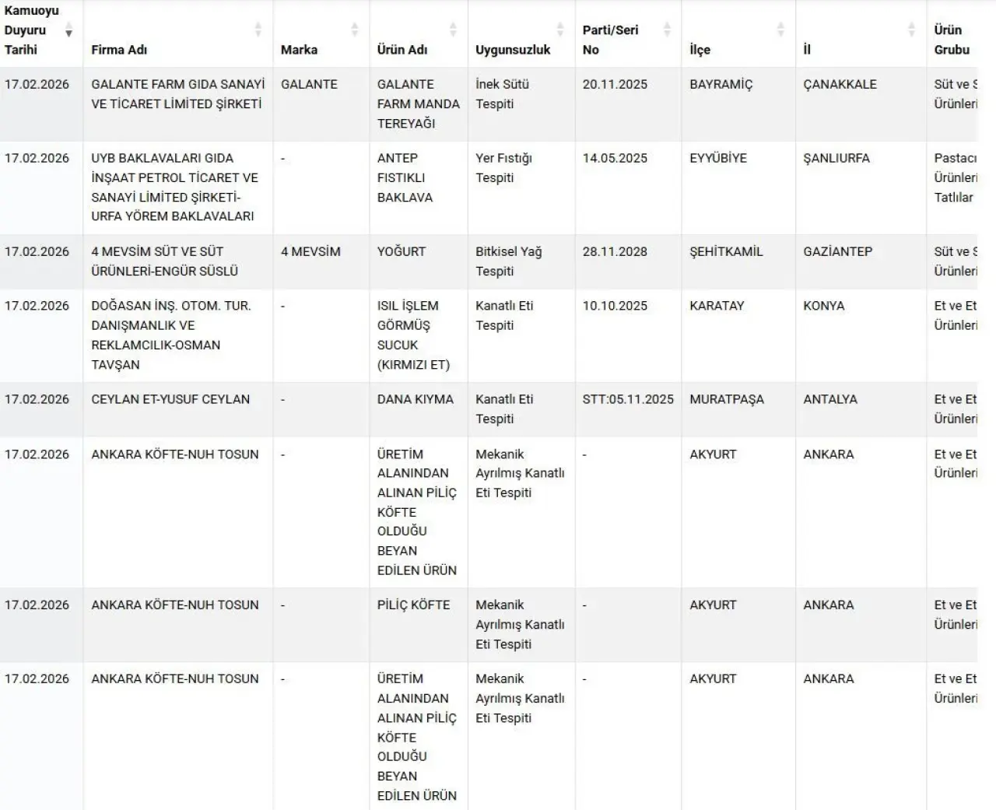
Task: Click the Firma Adı header text
Action: point(119,50)
